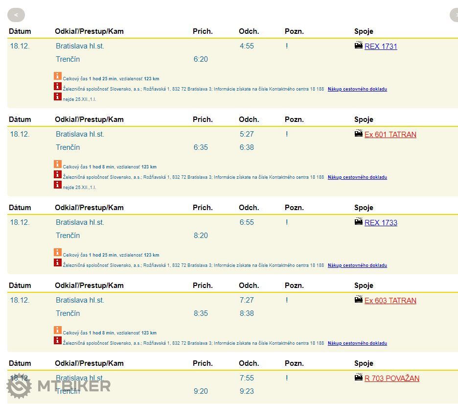Image resolution: width=458 pixels, height=404 pixels.
Task: Click the train icon beside Ex 601 TATRAN
Action: tap(359, 134)
